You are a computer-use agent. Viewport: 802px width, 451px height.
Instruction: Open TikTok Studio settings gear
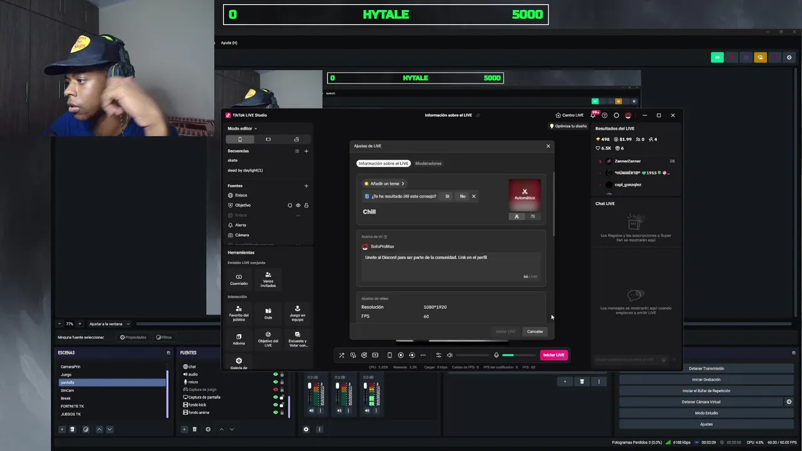tap(617, 115)
